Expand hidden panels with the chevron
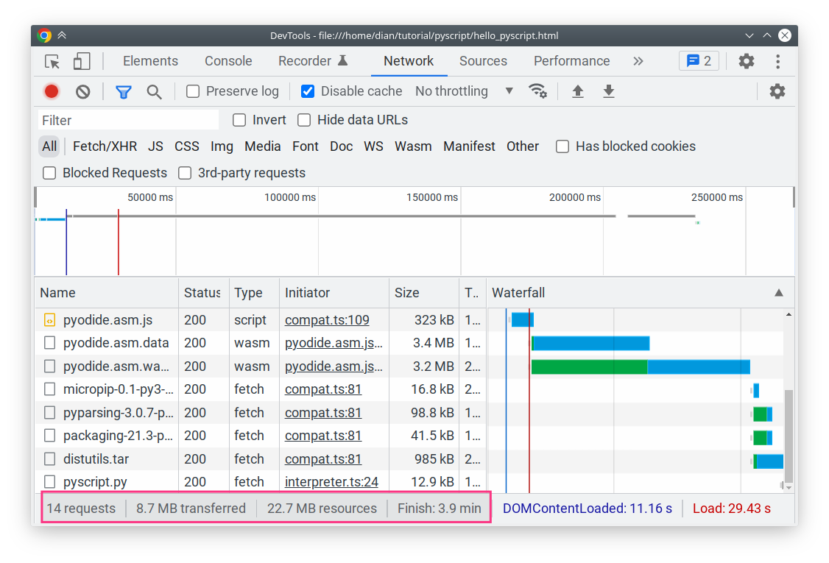The width and height of the screenshot is (829, 563). [x=638, y=61]
